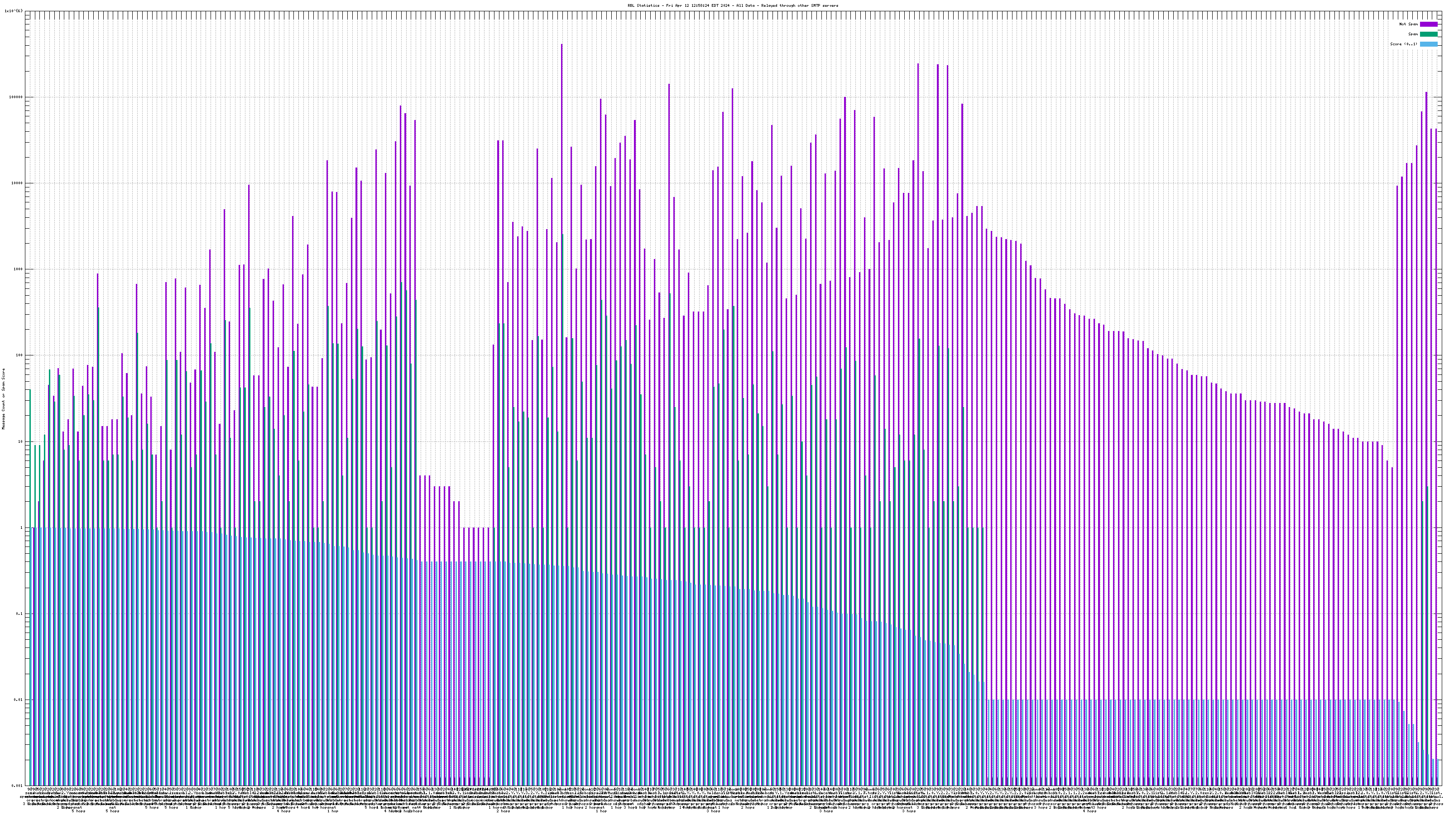
Task: Click the 0.001 y-axis tick label
Action: [x=17, y=786]
